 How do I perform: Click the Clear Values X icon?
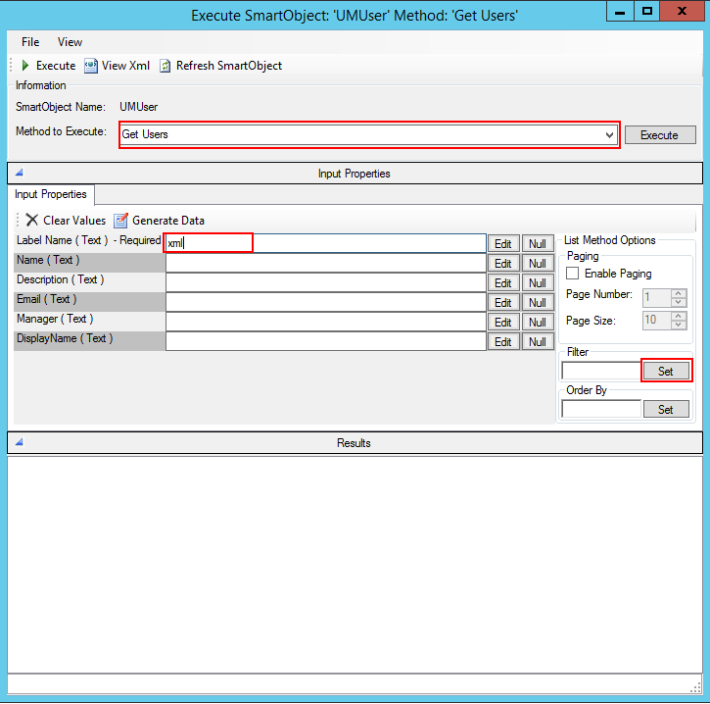(x=32, y=221)
